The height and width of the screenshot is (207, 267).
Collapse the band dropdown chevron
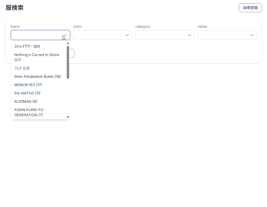click(x=65, y=35)
